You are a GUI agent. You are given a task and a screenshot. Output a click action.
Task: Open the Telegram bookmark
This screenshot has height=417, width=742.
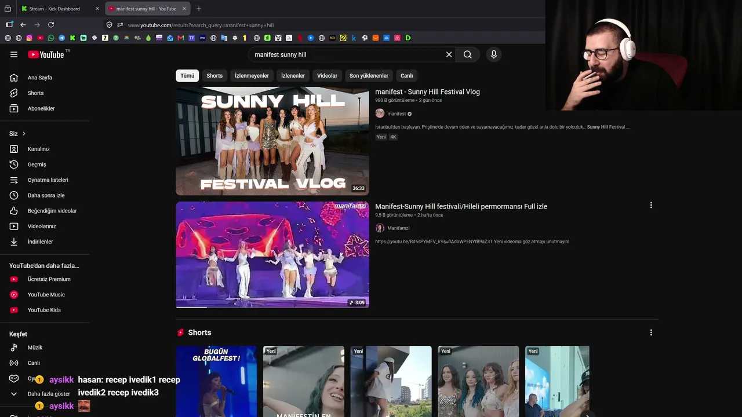click(62, 38)
